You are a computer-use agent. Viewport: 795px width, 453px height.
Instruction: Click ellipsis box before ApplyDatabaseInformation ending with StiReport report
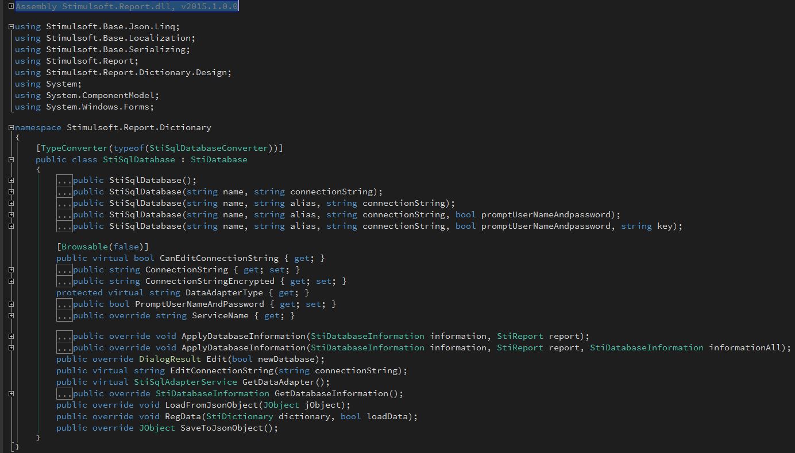point(64,336)
